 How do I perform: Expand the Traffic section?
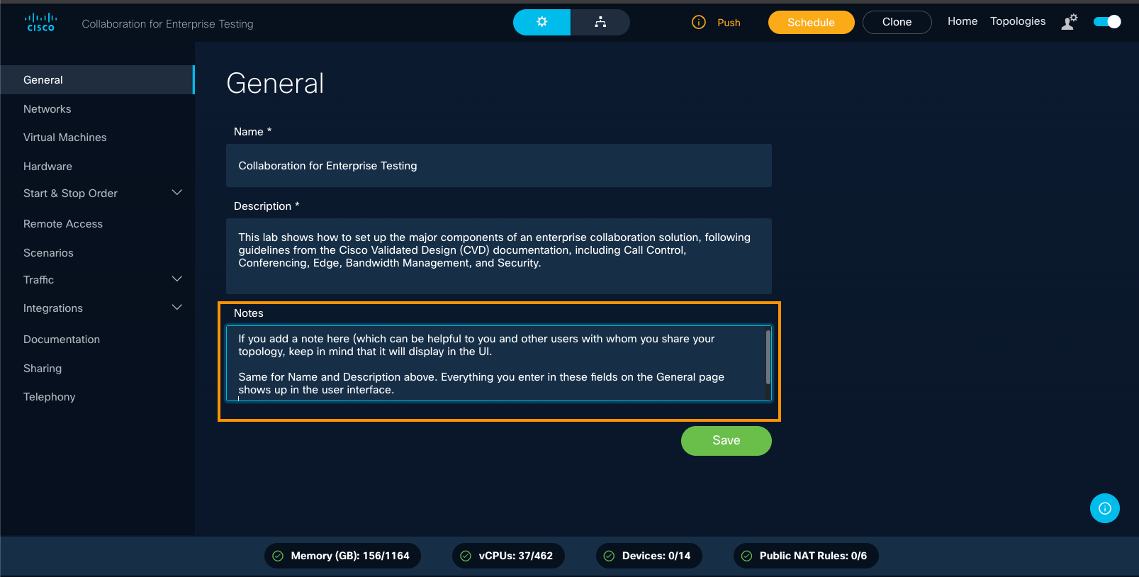pos(177,279)
